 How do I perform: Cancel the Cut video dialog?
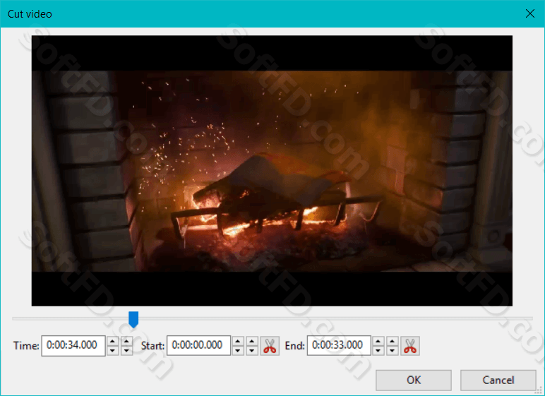click(498, 380)
